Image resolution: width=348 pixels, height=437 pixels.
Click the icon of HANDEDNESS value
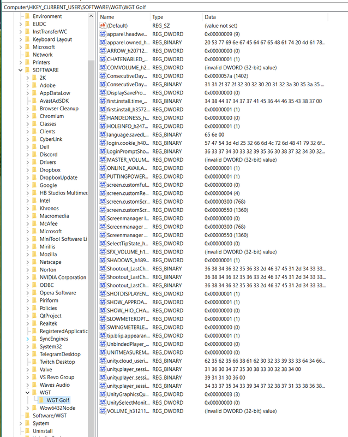point(103,118)
